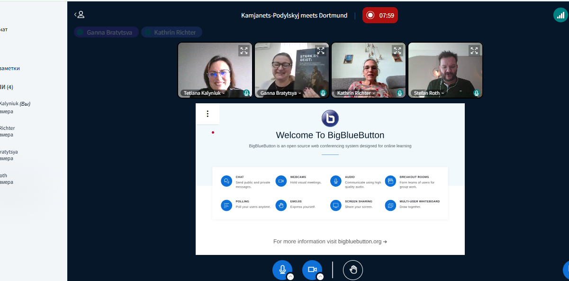Raise hand using the hand icon
Screen dimensions: 569x281
click(353, 270)
